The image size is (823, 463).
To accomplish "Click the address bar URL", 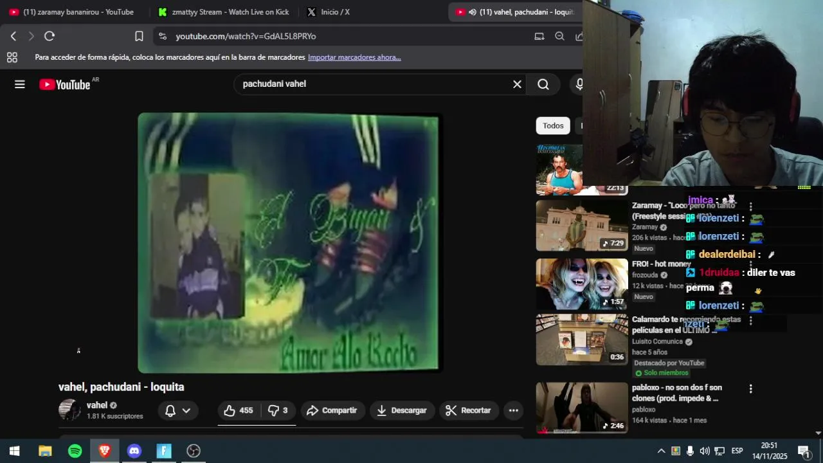I will [x=246, y=36].
